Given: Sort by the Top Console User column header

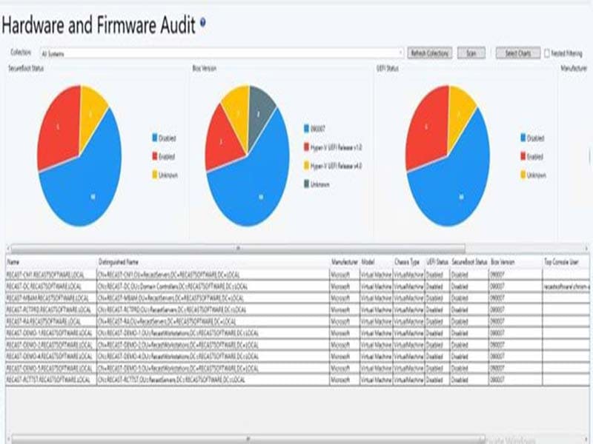Looking at the screenshot, I should click(566, 262).
